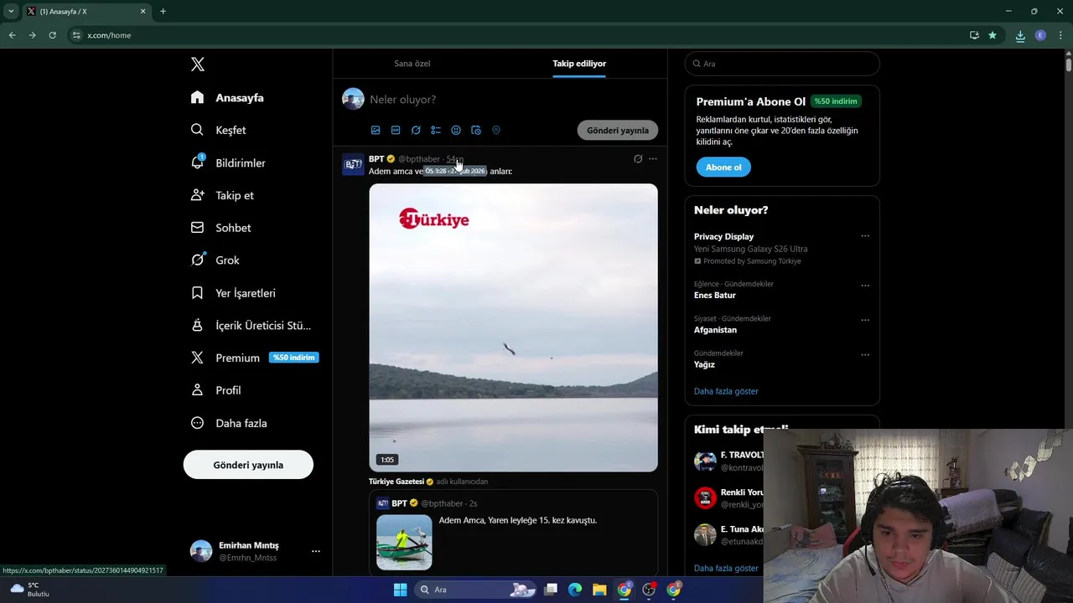
Task: Open the weather widget showing 5°C
Action: (29, 590)
